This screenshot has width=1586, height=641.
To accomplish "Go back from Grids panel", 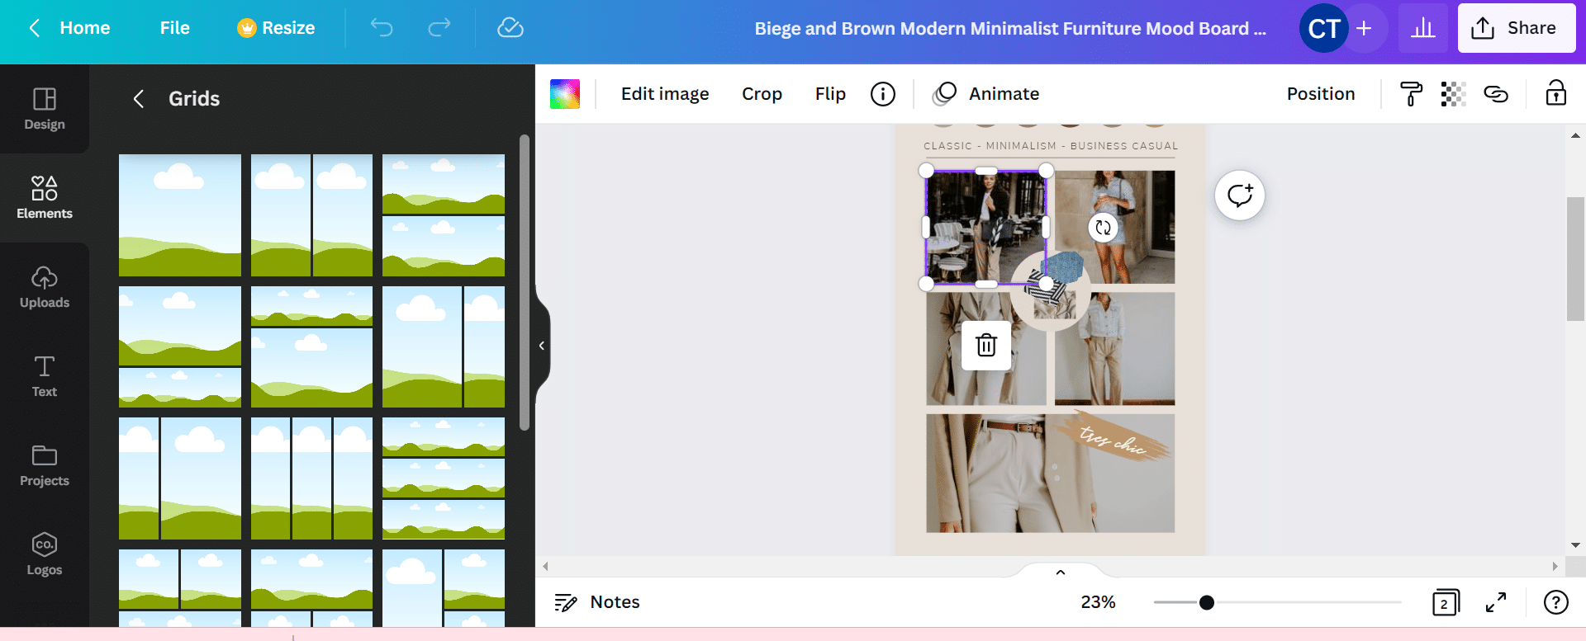I will tap(139, 99).
